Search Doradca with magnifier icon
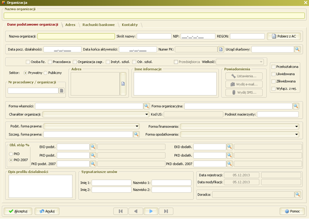 click(x=298, y=195)
